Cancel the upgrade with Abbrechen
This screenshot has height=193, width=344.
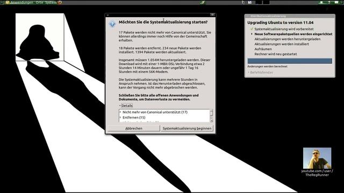coord(134,129)
